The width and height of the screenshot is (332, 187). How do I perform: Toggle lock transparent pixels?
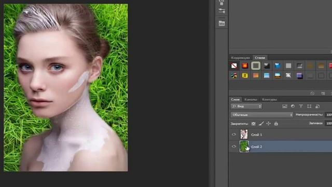[253, 124]
